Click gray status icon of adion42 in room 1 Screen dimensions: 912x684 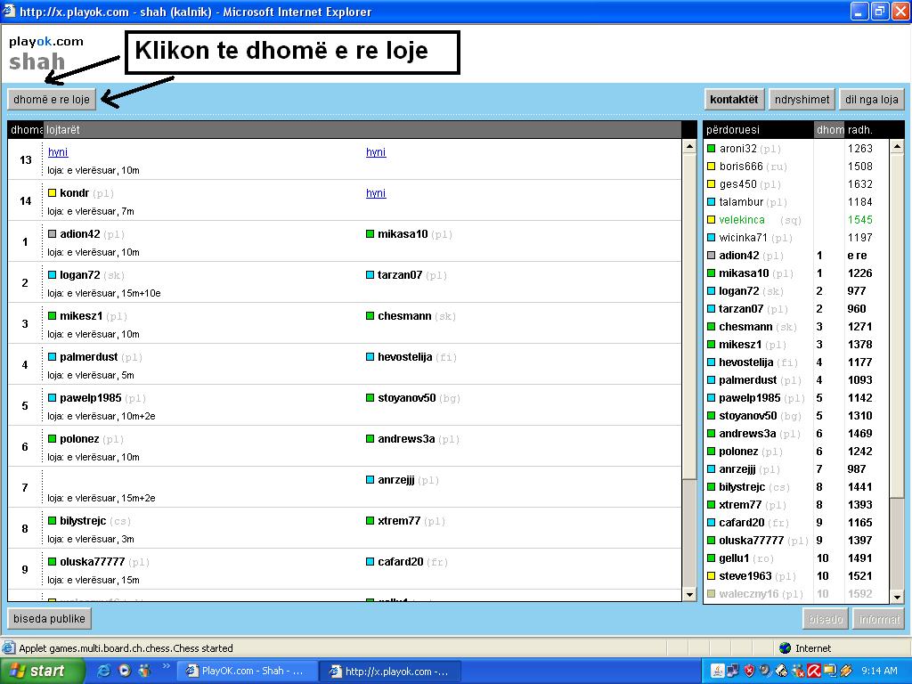pos(53,234)
